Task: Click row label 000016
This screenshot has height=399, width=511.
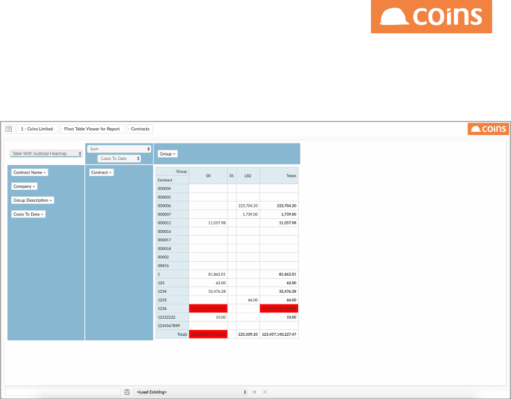Action: pos(164,231)
